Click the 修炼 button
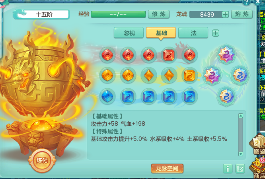Screen dimensions: 265x179 pyautogui.click(x=159, y=14)
